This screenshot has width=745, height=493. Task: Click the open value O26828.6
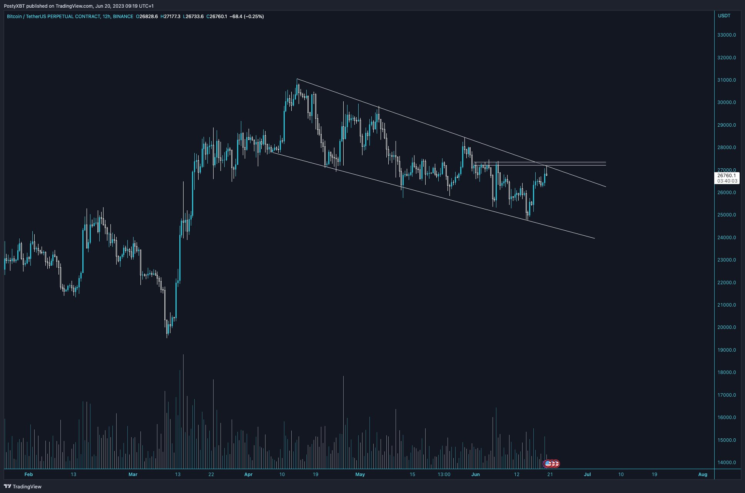point(147,17)
